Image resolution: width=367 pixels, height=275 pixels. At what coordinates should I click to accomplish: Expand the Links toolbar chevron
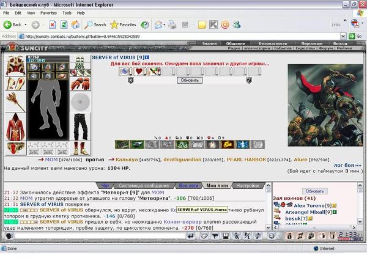345,21
